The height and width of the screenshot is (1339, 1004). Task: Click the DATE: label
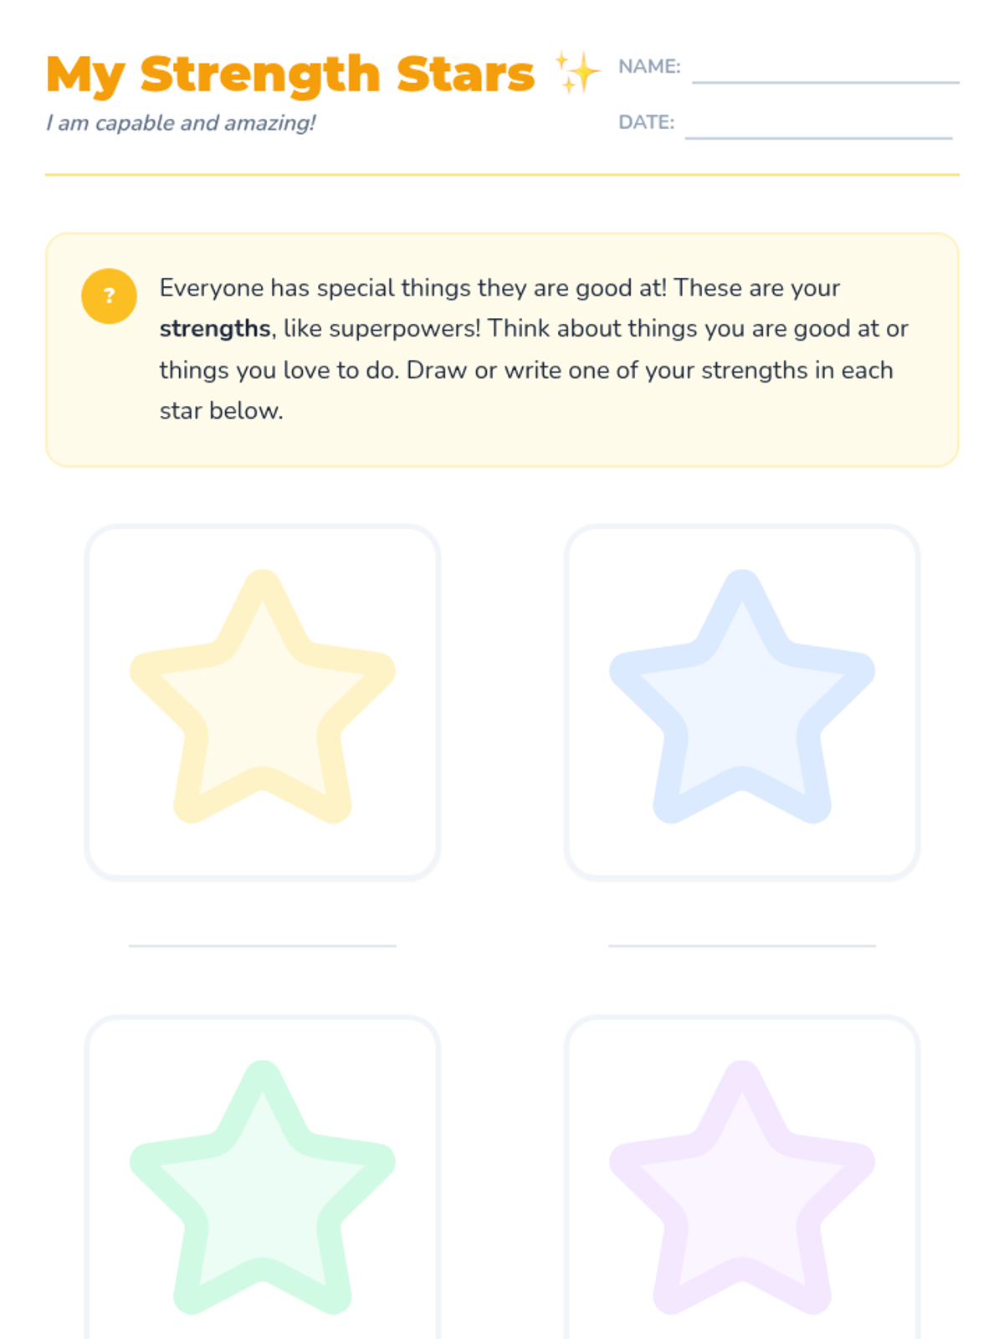pos(646,122)
